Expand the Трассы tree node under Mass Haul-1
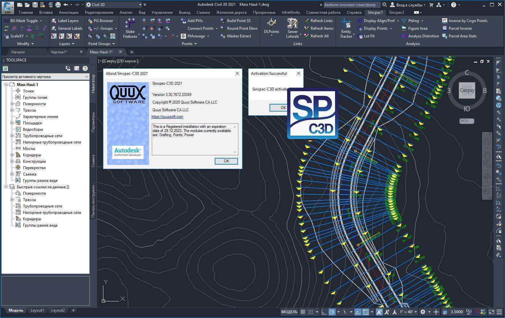505x318 pixels. point(12,110)
